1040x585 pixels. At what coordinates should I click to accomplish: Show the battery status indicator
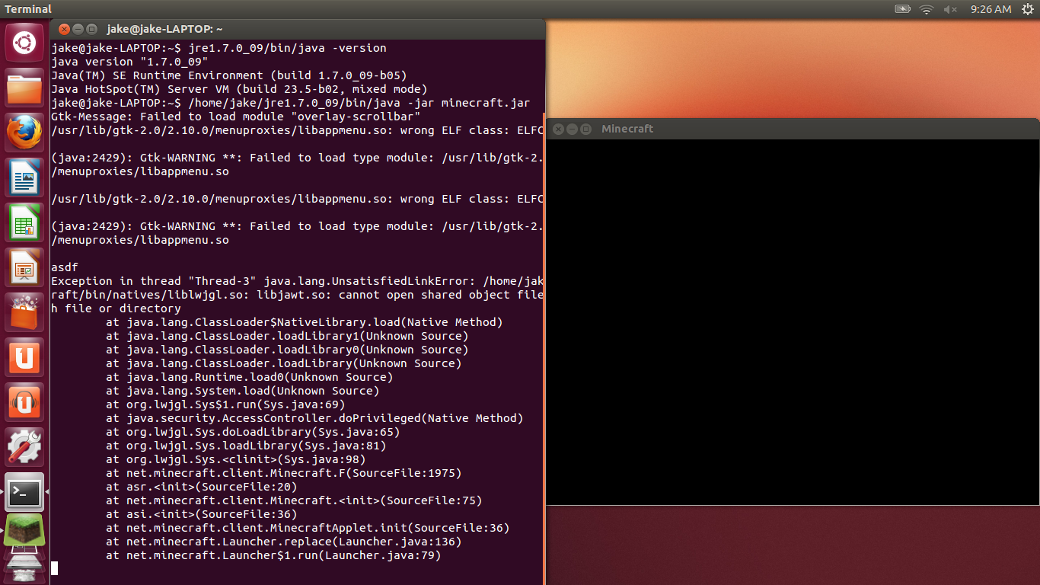902,9
